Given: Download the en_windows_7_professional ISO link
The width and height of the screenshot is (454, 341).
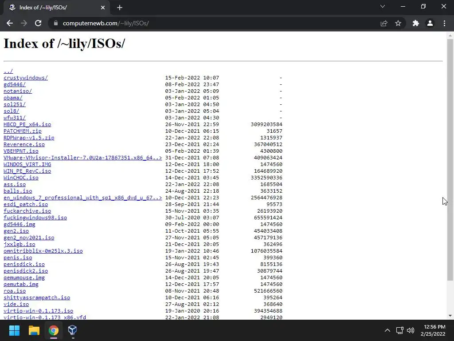Looking at the screenshot, I should (x=82, y=198).
